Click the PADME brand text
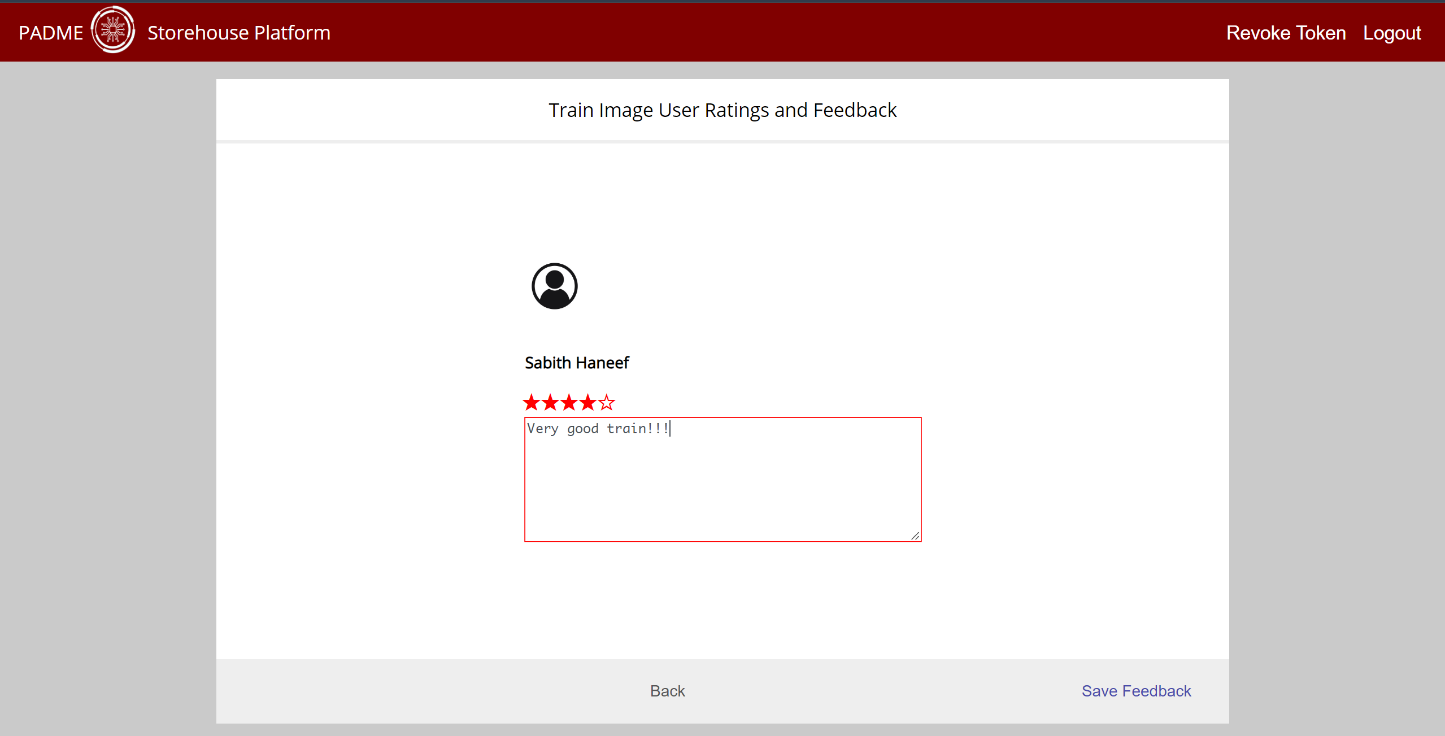Viewport: 1445px width, 736px height. 51,33
